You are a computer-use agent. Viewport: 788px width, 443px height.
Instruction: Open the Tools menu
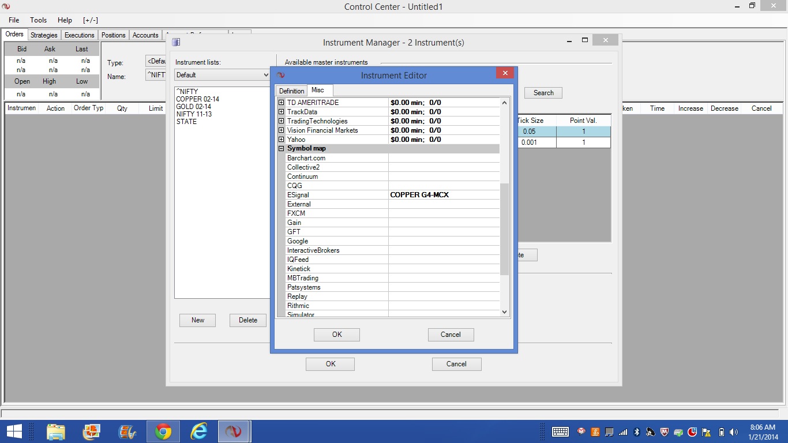tap(39, 20)
